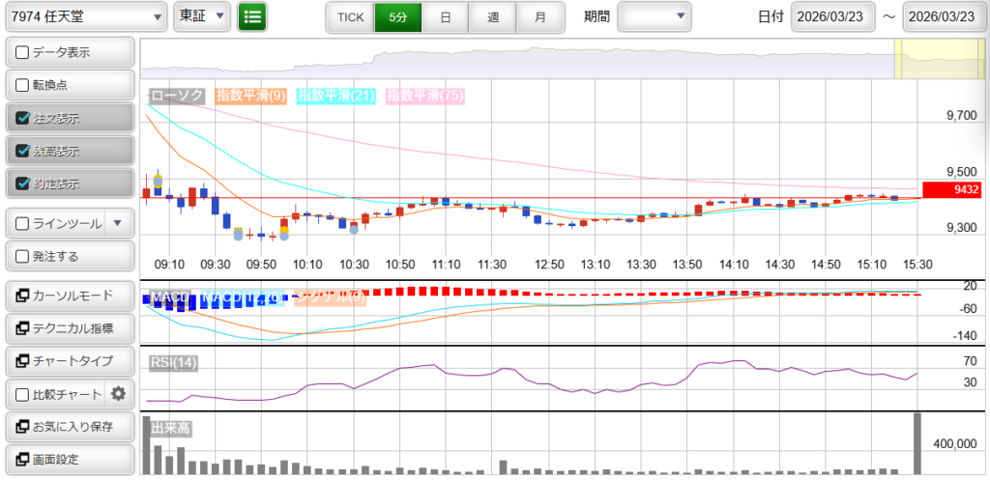
Task: Click the red 9432 current price tag
Action: [x=952, y=190]
